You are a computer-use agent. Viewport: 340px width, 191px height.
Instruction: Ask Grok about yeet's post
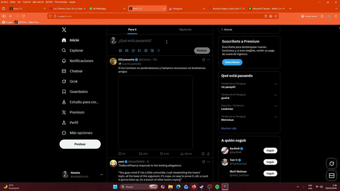click(x=203, y=162)
